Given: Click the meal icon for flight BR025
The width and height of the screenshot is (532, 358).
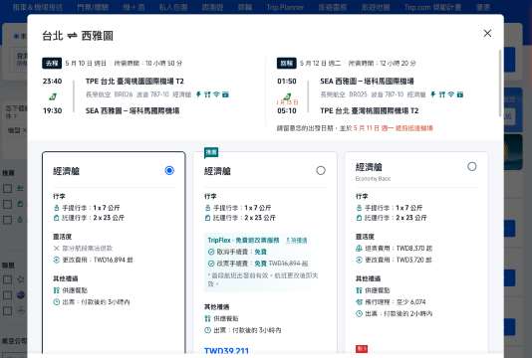Looking at the screenshot, I should pyautogui.click(x=441, y=94).
